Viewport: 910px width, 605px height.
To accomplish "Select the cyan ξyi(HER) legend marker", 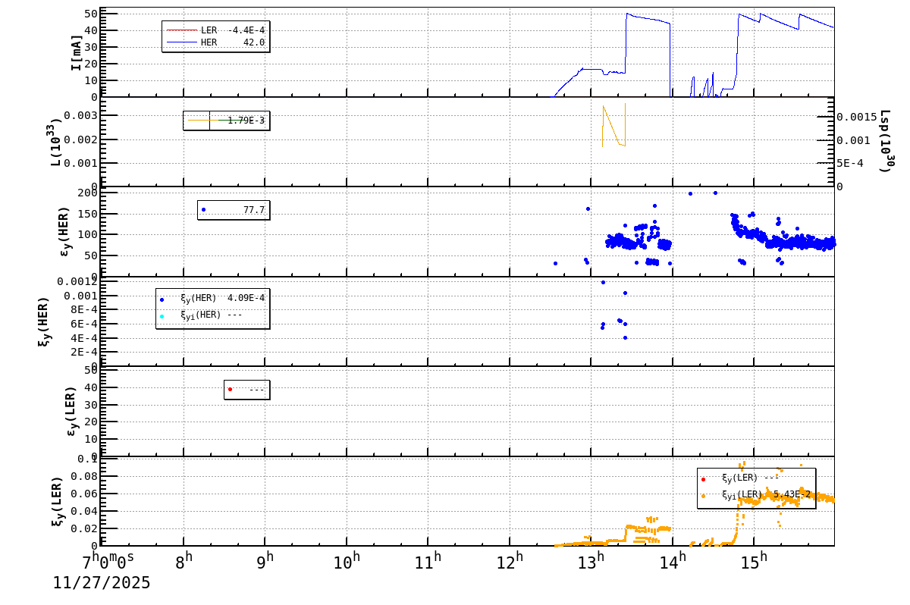I will pyautogui.click(x=162, y=316).
